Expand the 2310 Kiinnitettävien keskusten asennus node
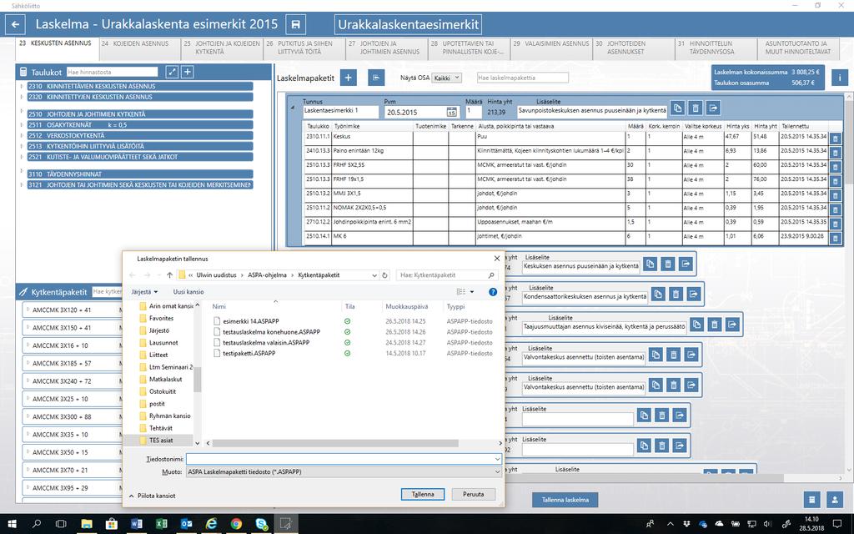Image resolution: width=854 pixels, height=534 pixels. [22, 86]
